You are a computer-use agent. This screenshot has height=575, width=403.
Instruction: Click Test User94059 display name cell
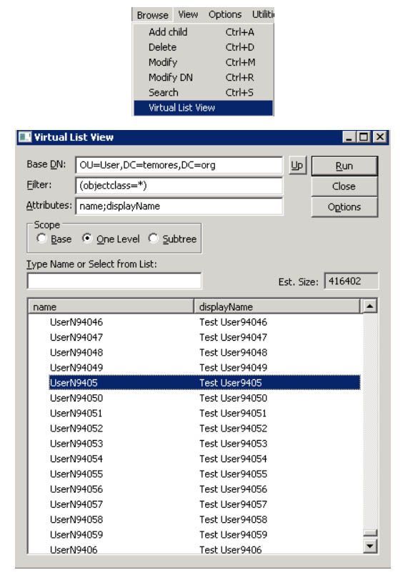point(233,535)
